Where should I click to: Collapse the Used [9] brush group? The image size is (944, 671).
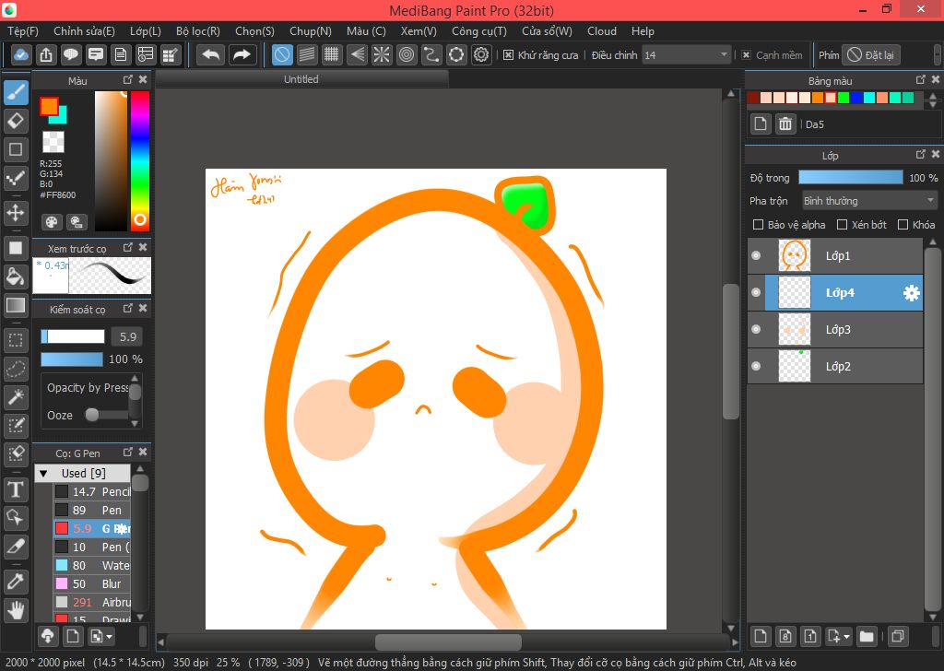click(43, 473)
